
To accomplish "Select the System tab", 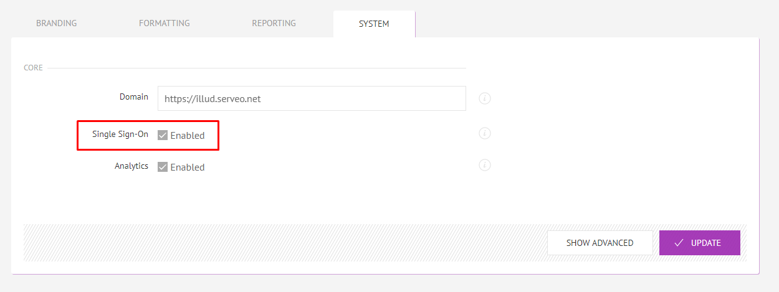I will [374, 24].
